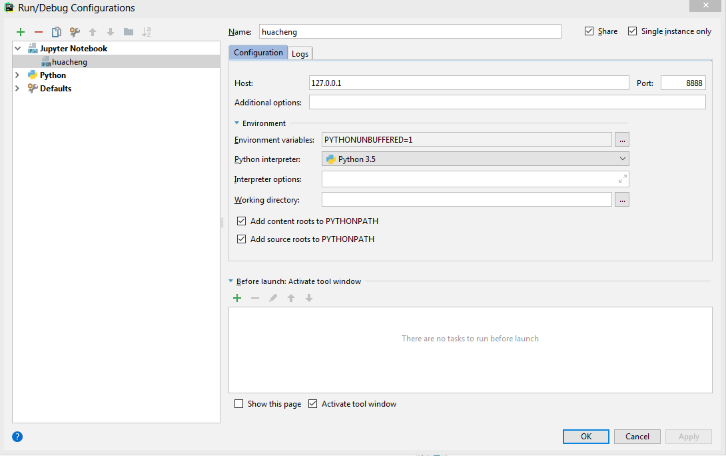Create a new folder for configurations
Image resolution: width=726 pixels, height=456 pixels.
[127, 31]
